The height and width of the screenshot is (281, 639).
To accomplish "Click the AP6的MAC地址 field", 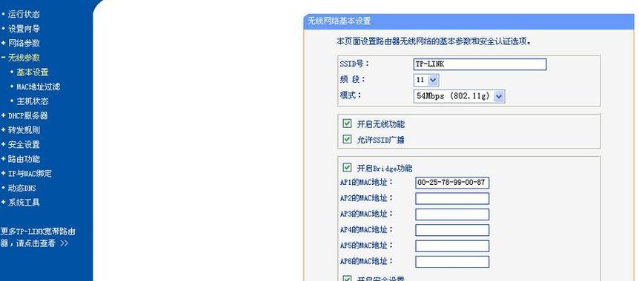I will [452, 262].
